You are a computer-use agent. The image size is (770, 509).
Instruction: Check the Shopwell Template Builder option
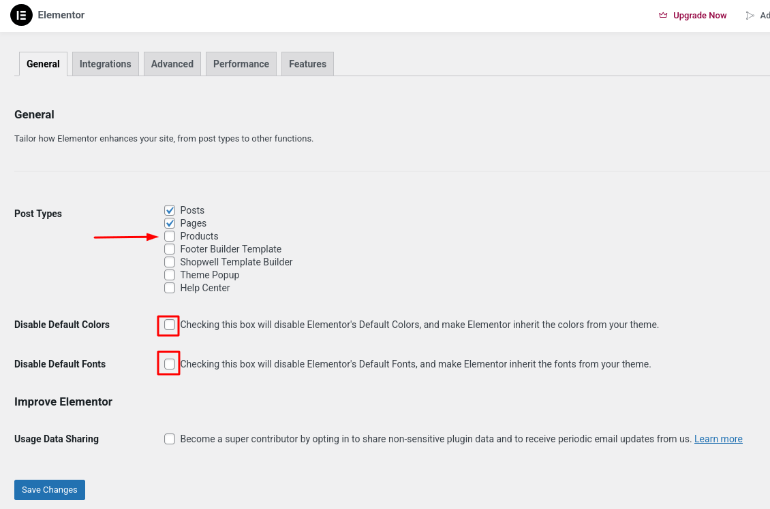pos(170,263)
